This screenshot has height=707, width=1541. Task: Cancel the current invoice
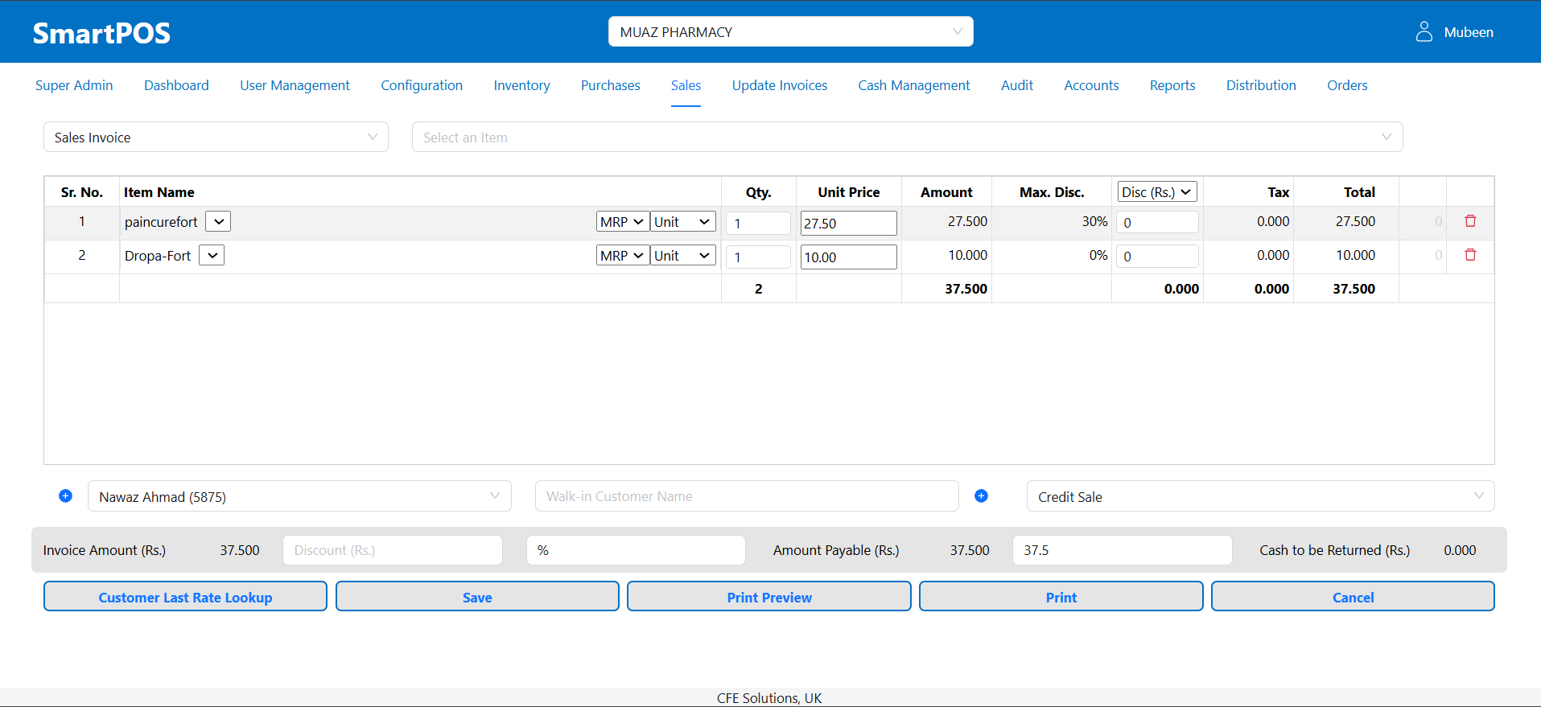click(1353, 596)
